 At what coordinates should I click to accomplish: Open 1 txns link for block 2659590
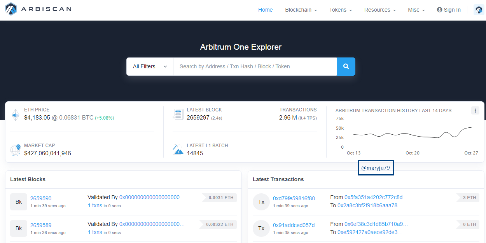tap(95, 205)
